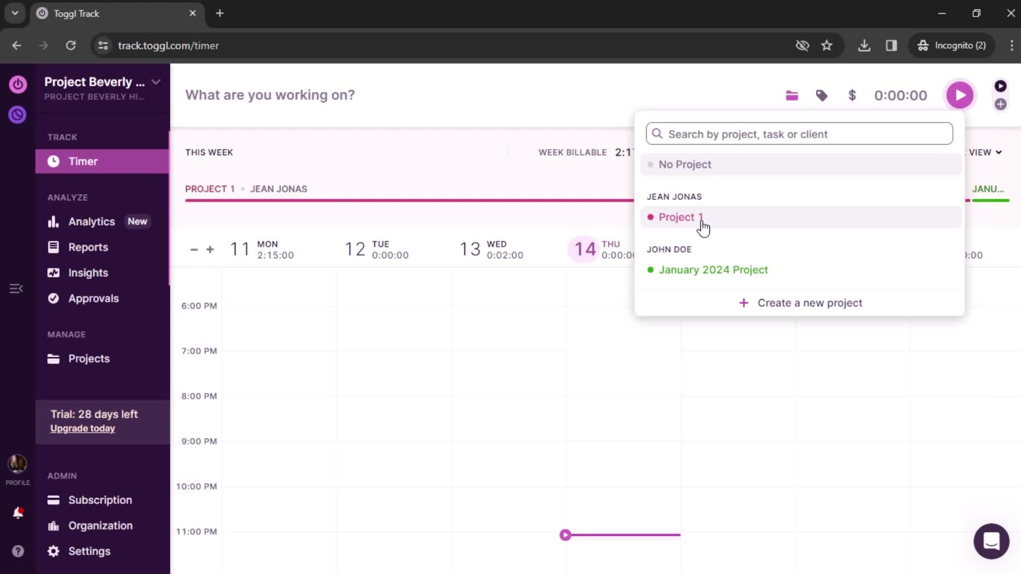Viewport: 1021px width, 574px height.
Task: Click the Timer icon in sidebar
Action: (53, 161)
